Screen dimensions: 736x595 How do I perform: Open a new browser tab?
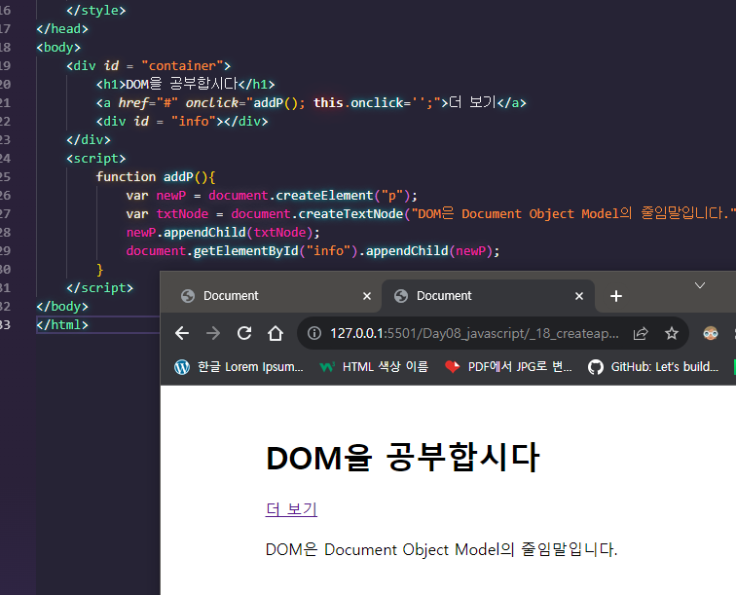click(x=616, y=296)
